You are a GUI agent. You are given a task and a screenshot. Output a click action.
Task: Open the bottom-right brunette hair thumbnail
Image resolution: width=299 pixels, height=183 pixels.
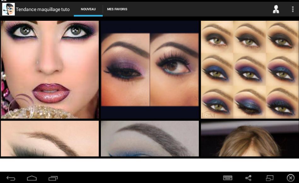(x=250, y=139)
